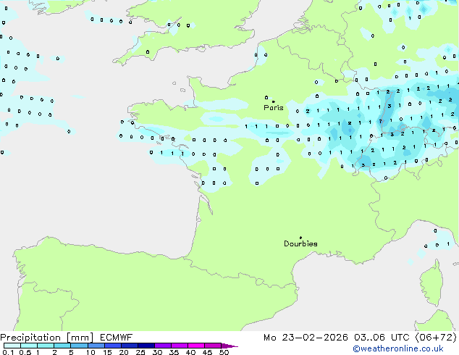This screenshot has width=459, height=355.
Task: Click the Precipitation [mm] title text
Action: 47,338
